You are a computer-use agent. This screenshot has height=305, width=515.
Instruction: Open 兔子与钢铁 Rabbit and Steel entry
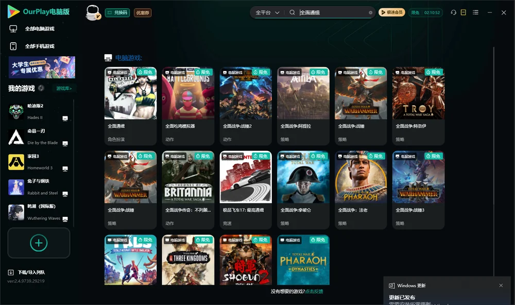[x=39, y=187]
